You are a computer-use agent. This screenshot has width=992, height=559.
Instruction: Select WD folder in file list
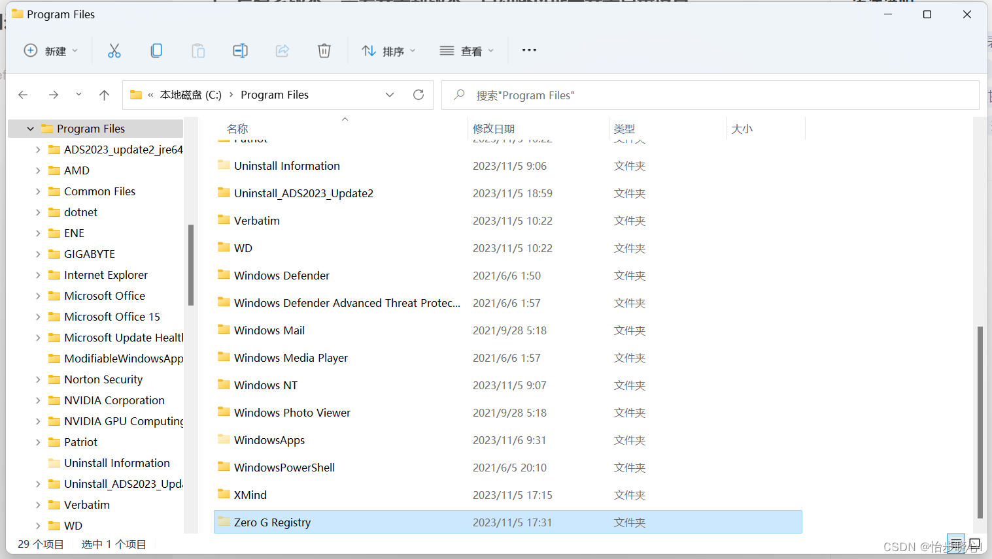pyautogui.click(x=508, y=248)
